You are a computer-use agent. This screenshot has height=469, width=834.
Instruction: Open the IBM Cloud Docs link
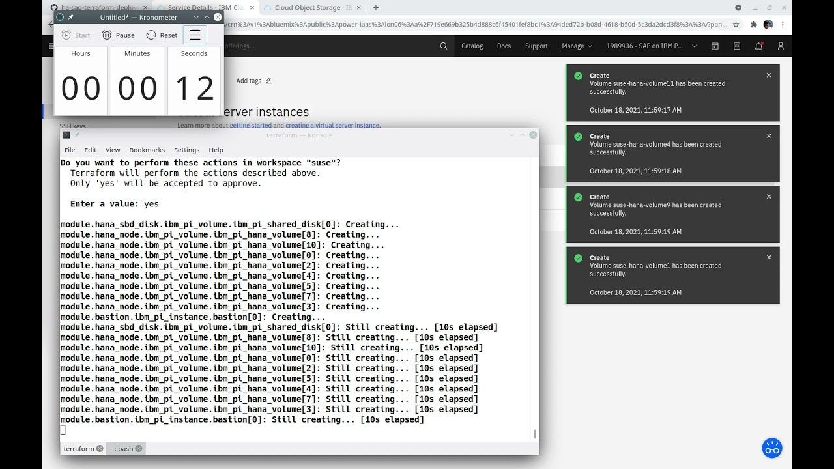[x=504, y=46]
